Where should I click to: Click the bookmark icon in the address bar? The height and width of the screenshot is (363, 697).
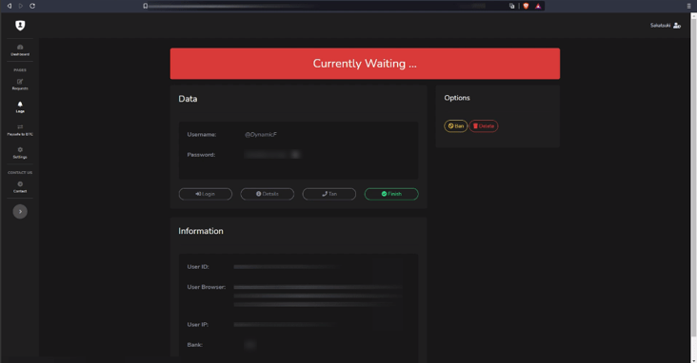(x=146, y=6)
